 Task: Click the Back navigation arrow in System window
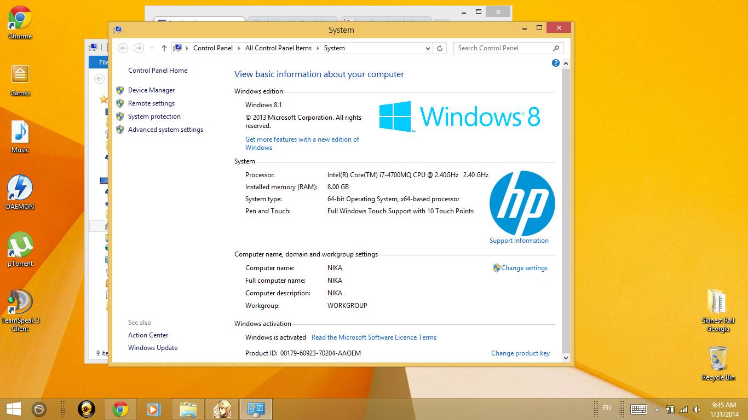(123, 48)
